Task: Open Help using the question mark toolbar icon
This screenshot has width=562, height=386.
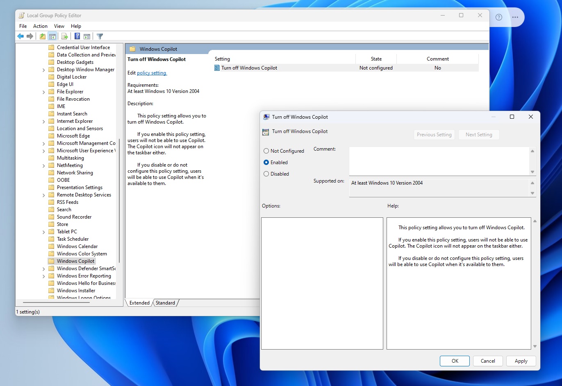Action: click(x=77, y=36)
